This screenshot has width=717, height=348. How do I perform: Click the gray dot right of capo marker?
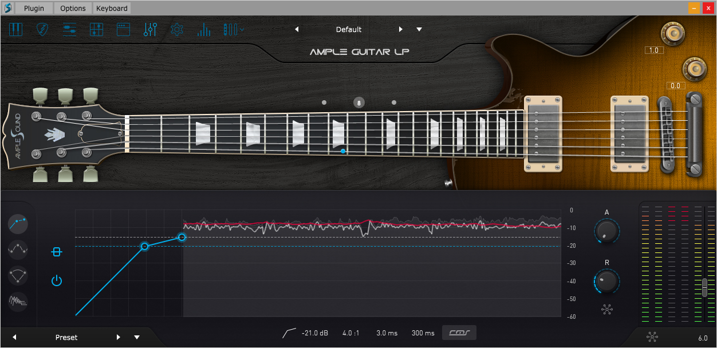[x=394, y=102]
